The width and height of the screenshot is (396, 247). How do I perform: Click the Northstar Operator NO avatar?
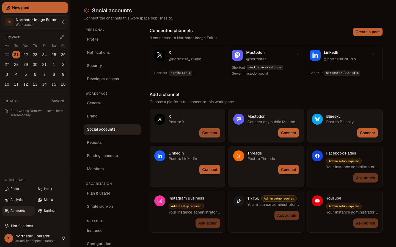9,238
